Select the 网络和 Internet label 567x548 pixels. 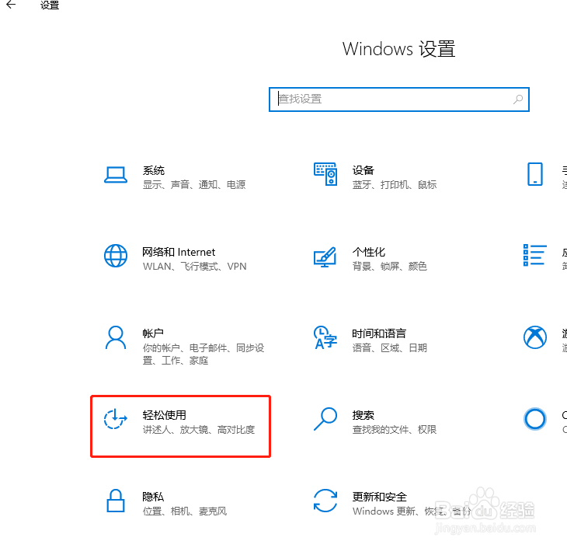coord(179,252)
